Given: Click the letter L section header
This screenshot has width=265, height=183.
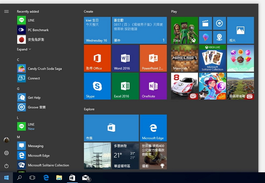Looking at the screenshot, I should 18,118.
